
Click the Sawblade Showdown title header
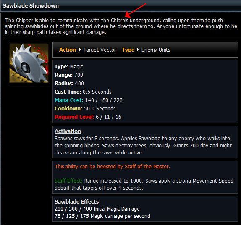[31, 6]
